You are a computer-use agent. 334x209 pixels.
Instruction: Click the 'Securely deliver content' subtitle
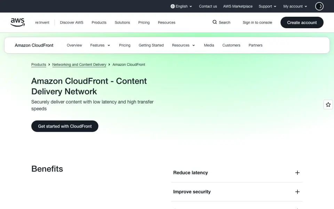pyautogui.click(x=93, y=105)
